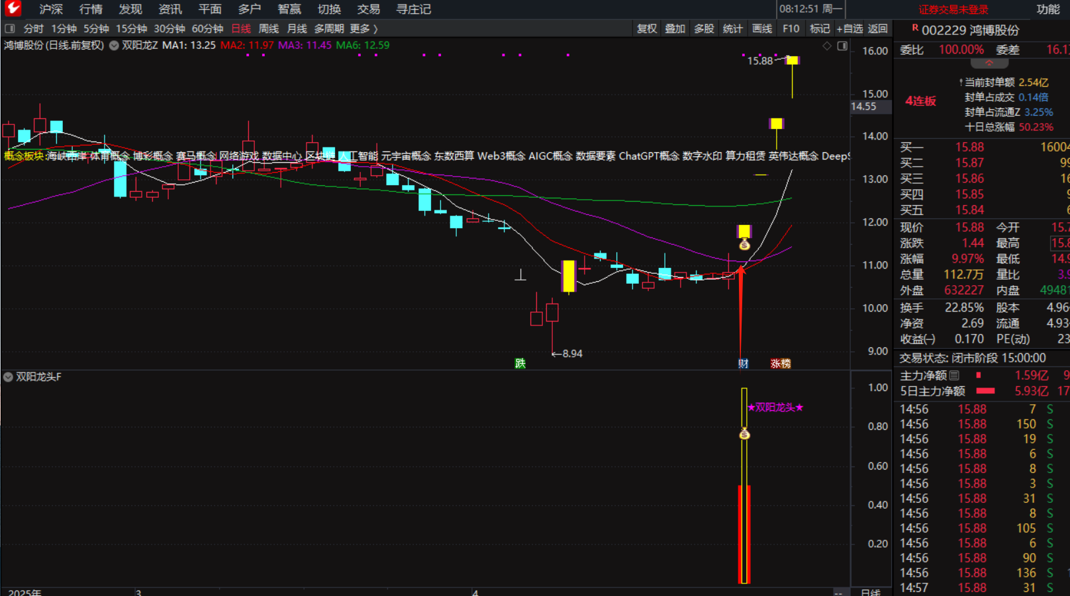Click the red app logo icon
This screenshot has height=596, width=1070.
coord(13,9)
